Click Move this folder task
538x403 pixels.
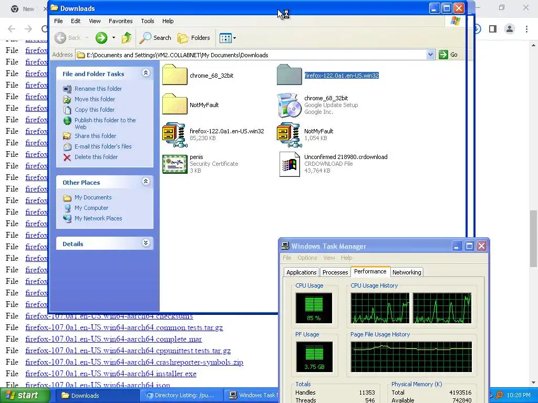(x=95, y=99)
